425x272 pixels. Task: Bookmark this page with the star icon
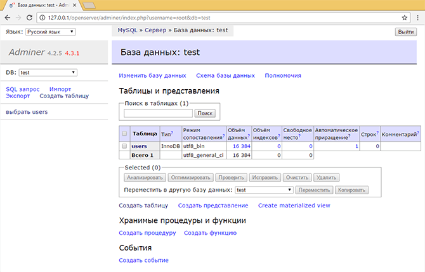405,18
